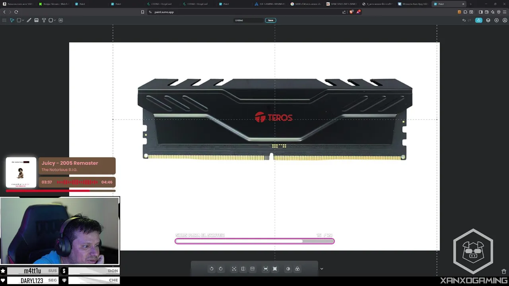Switch to the Amazon.com tab

tap(18, 4)
